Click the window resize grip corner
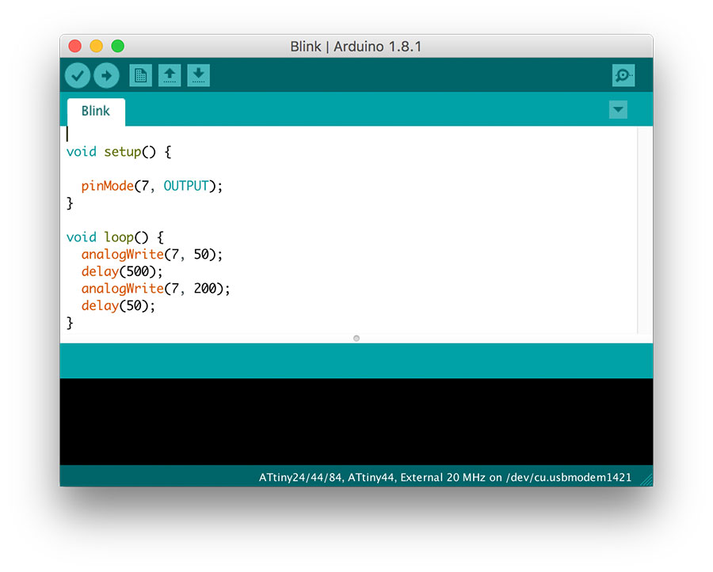This screenshot has width=713, height=572. click(x=646, y=480)
